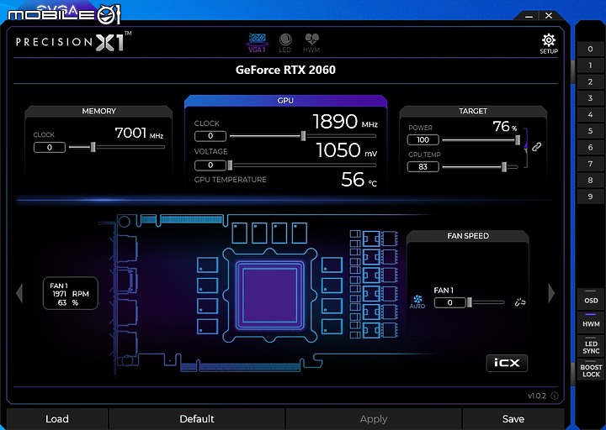Click the GPU voltage slider handle
Screen dimensions: 606x430
coord(231,165)
